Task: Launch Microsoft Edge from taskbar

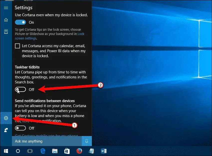Action: coord(43,151)
